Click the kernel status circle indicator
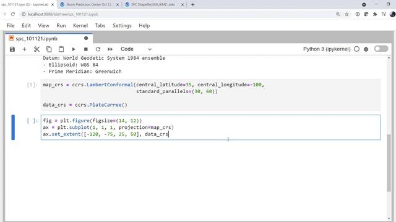Image resolution: width=396 pixels, height=222 pixels. click(x=356, y=49)
